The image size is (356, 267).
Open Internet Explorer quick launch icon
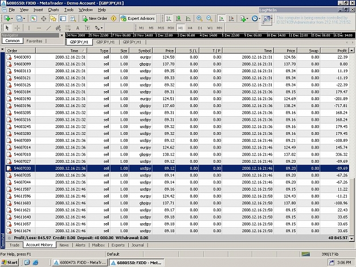36,262
